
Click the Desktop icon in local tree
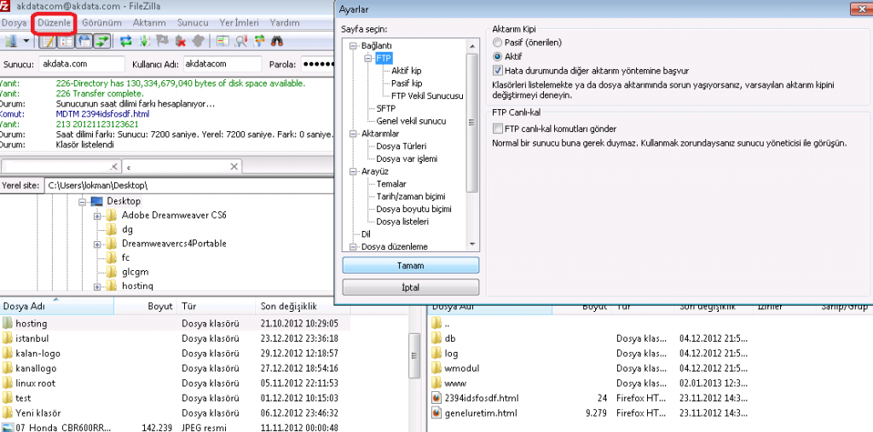(x=97, y=202)
